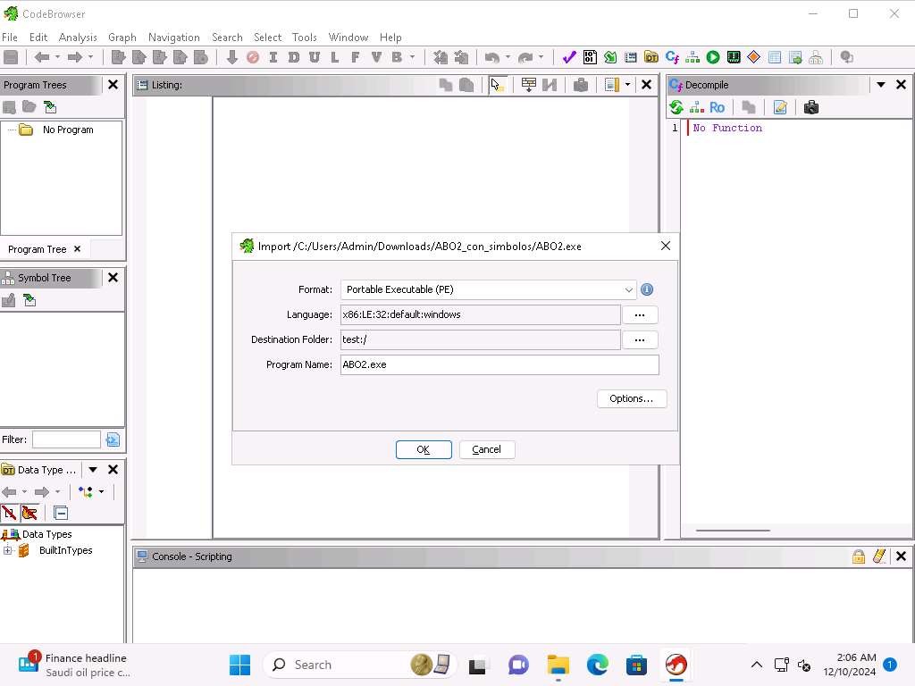Open the Script Manager green play icon
This screenshot has height=686, width=915.
click(x=713, y=57)
